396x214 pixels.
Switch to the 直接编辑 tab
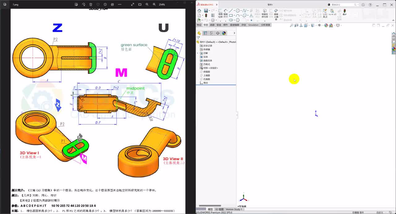pos(235,25)
